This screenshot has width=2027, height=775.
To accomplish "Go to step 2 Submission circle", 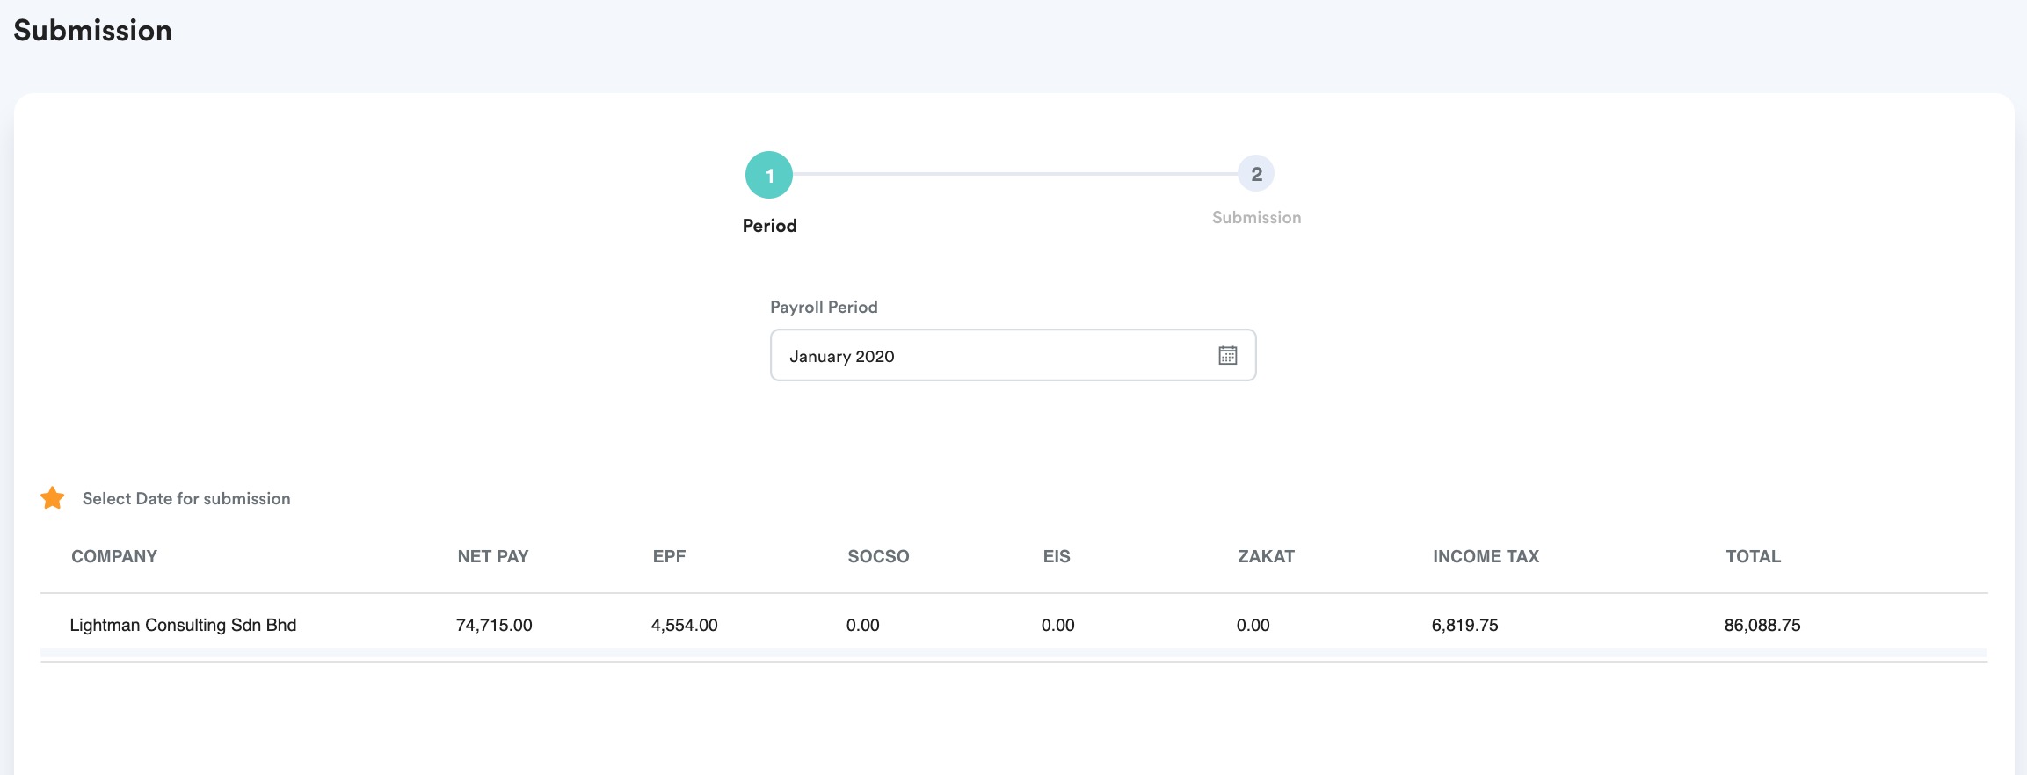I will click(1256, 174).
